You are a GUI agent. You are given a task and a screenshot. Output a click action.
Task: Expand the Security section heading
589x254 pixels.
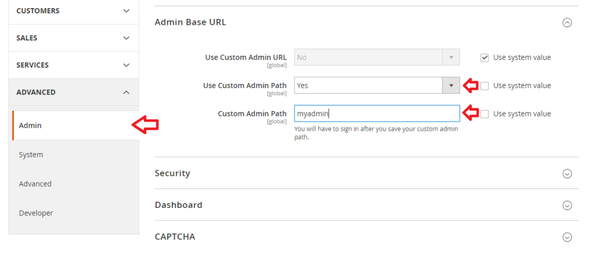pos(173,173)
